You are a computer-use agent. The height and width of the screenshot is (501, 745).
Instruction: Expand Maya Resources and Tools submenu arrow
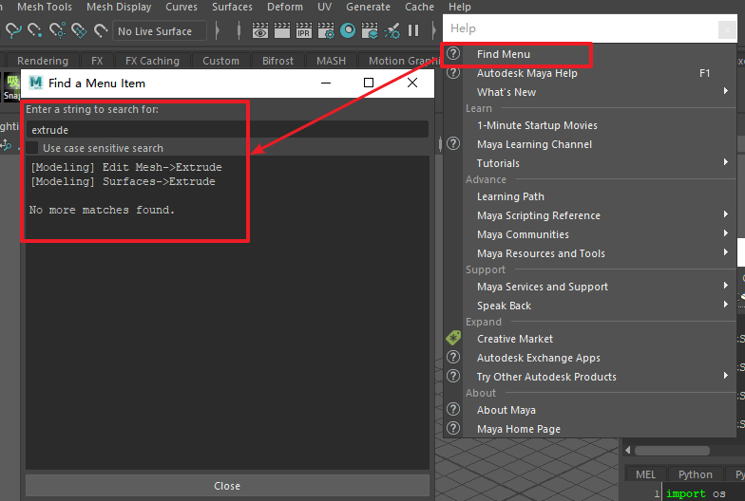point(726,252)
